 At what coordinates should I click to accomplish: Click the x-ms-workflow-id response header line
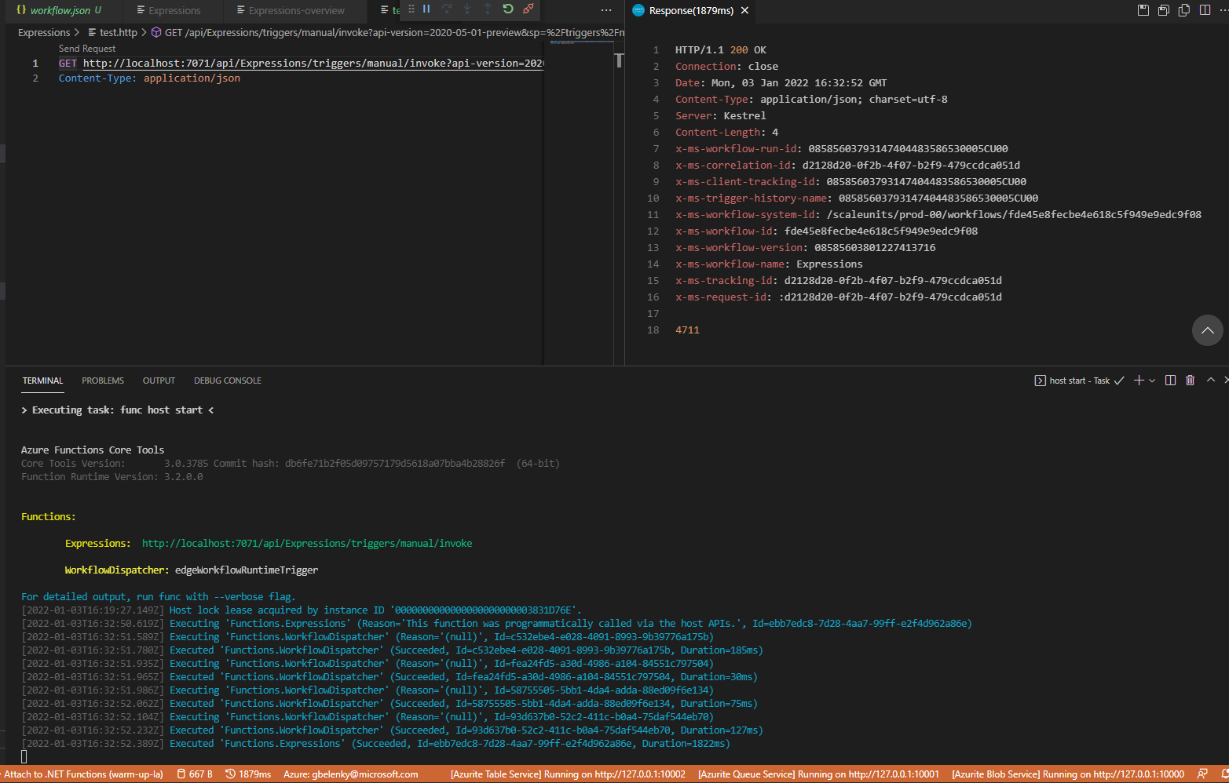[826, 231]
